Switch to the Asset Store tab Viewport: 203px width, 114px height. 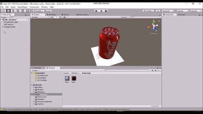click(x=82, y=15)
